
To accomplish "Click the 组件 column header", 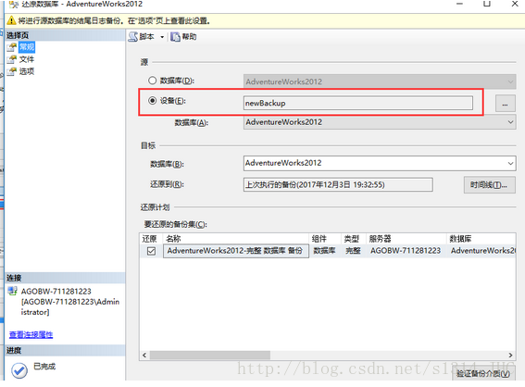I will point(325,239).
